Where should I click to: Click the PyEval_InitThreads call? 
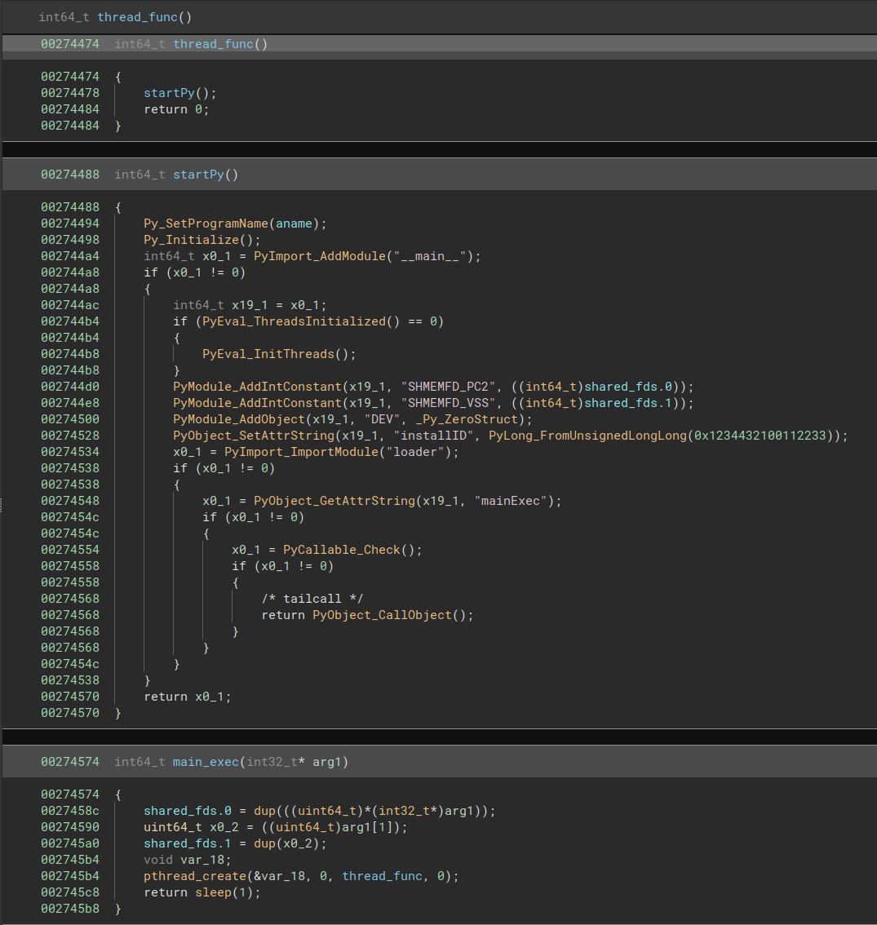268,354
